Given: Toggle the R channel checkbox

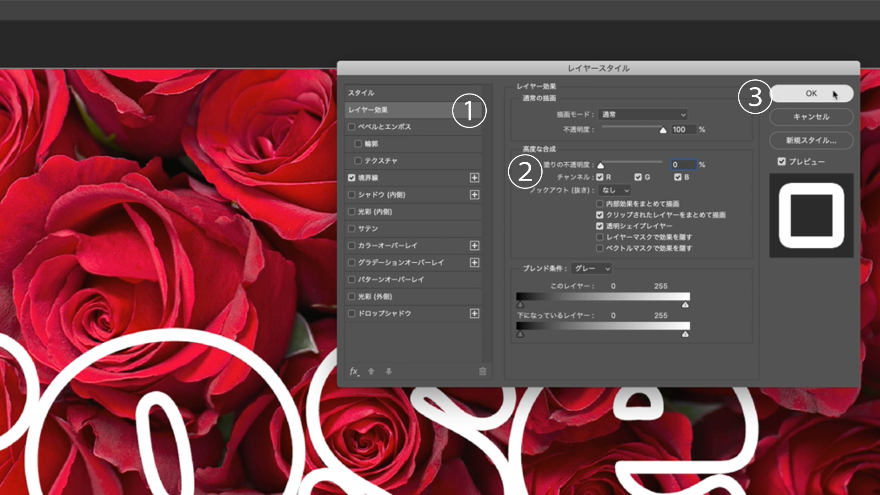Looking at the screenshot, I should click(x=599, y=177).
